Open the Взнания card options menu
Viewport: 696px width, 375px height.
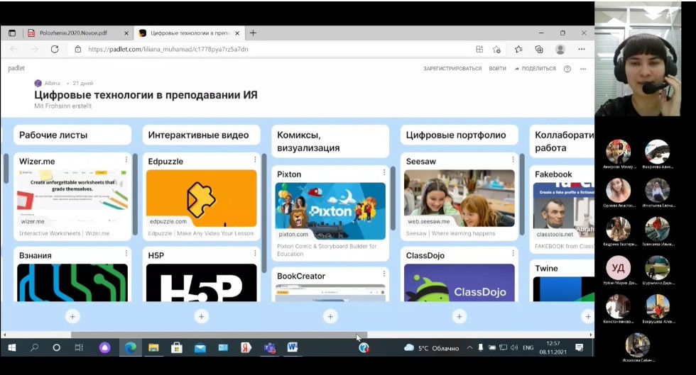[x=126, y=253]
